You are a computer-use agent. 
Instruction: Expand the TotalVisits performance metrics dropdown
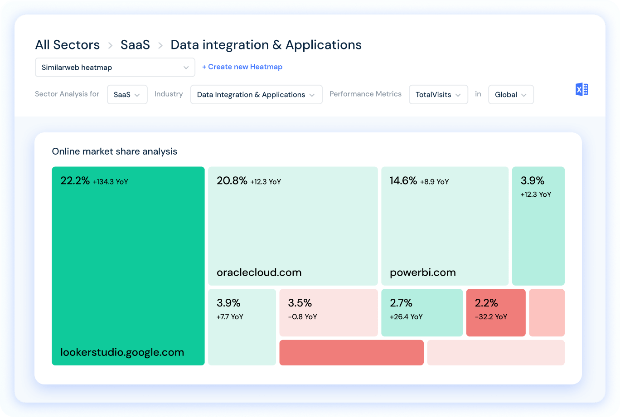coord(438,94)
